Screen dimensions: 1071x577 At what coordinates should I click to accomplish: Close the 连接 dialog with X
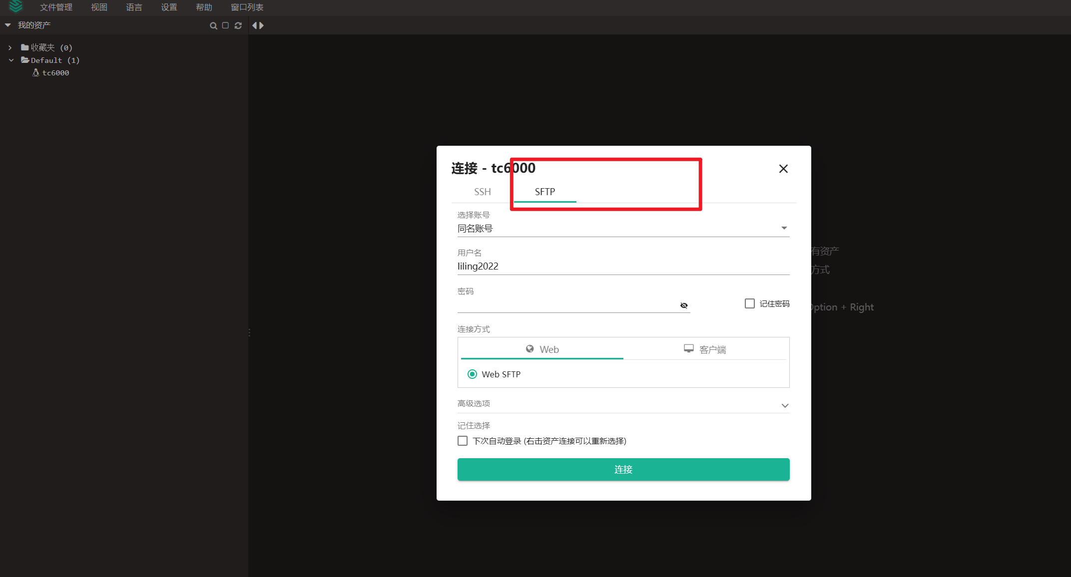[783, 169]
